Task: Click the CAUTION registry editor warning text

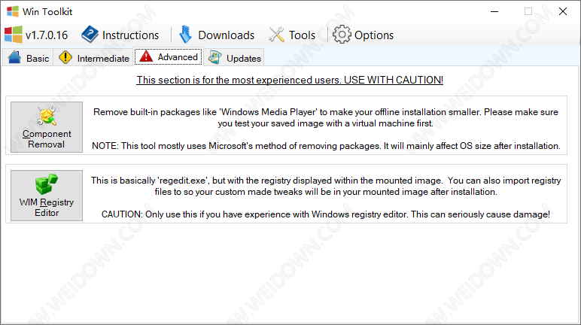Action: point(326,214)
